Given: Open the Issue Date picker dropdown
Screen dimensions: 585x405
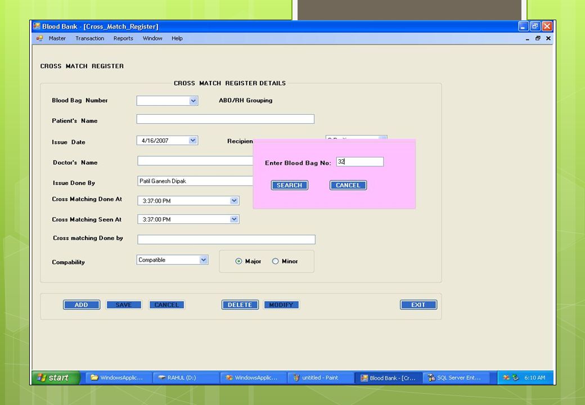Looking at the screenshot, I should click(192, 141).
